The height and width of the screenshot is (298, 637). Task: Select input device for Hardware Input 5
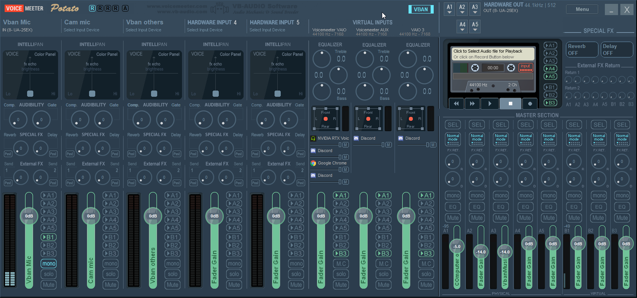[x=267, y=30]
